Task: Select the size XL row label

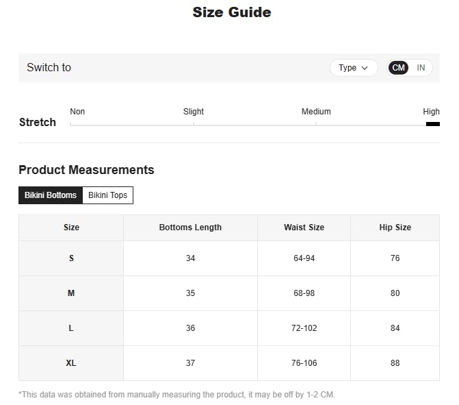Action: pos(71,363)
